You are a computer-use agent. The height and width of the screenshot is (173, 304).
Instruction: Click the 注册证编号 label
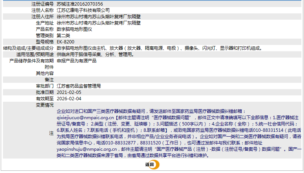[x=43, y=4]
